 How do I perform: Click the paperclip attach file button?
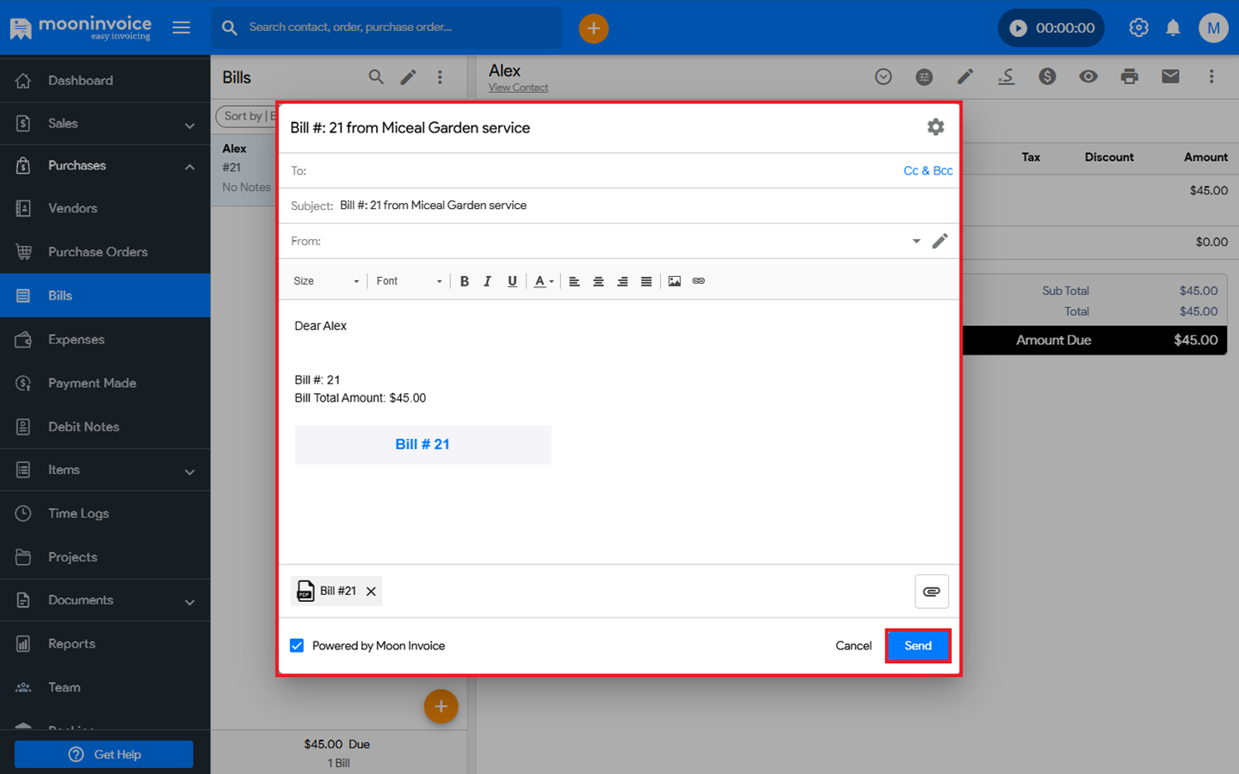point(931,592)
